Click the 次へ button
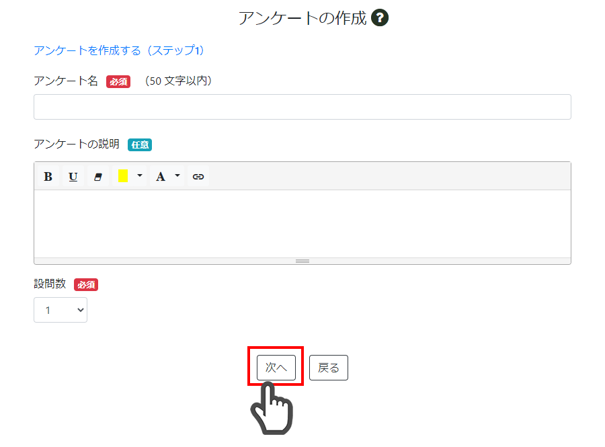This screenshot has height=447, width=605. pyautogui.click(x=276, y=368)
